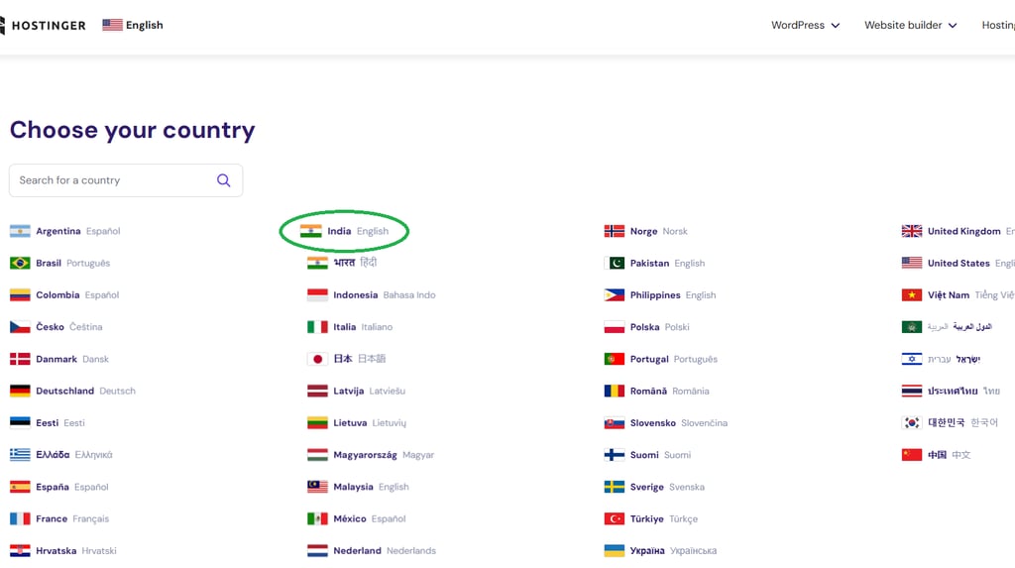Screen dimensions: 1015x568
Task: Expand the Website builder menu
Action: coord(910,25)
